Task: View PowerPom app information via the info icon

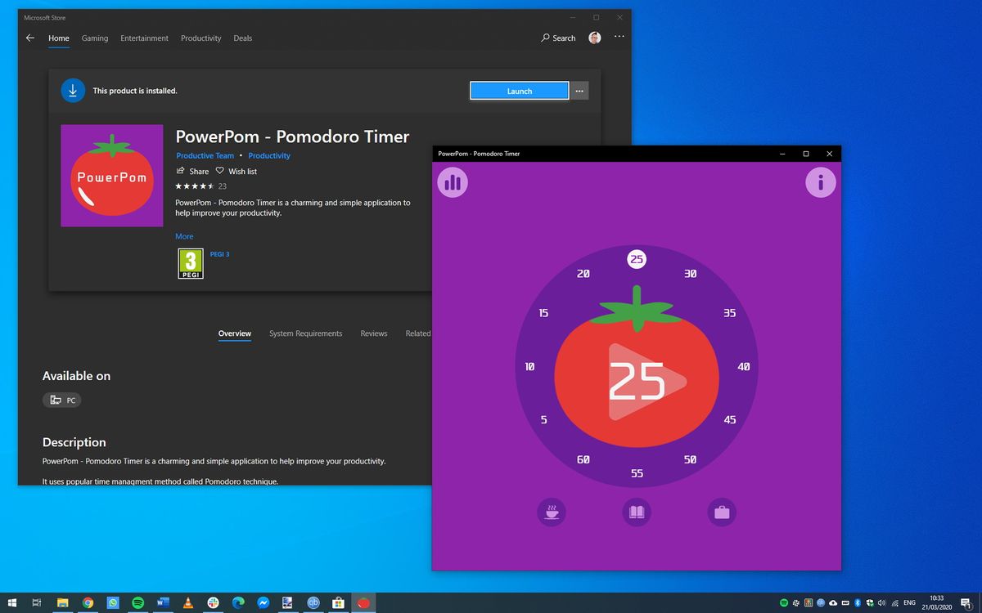Action: [821, 182]
